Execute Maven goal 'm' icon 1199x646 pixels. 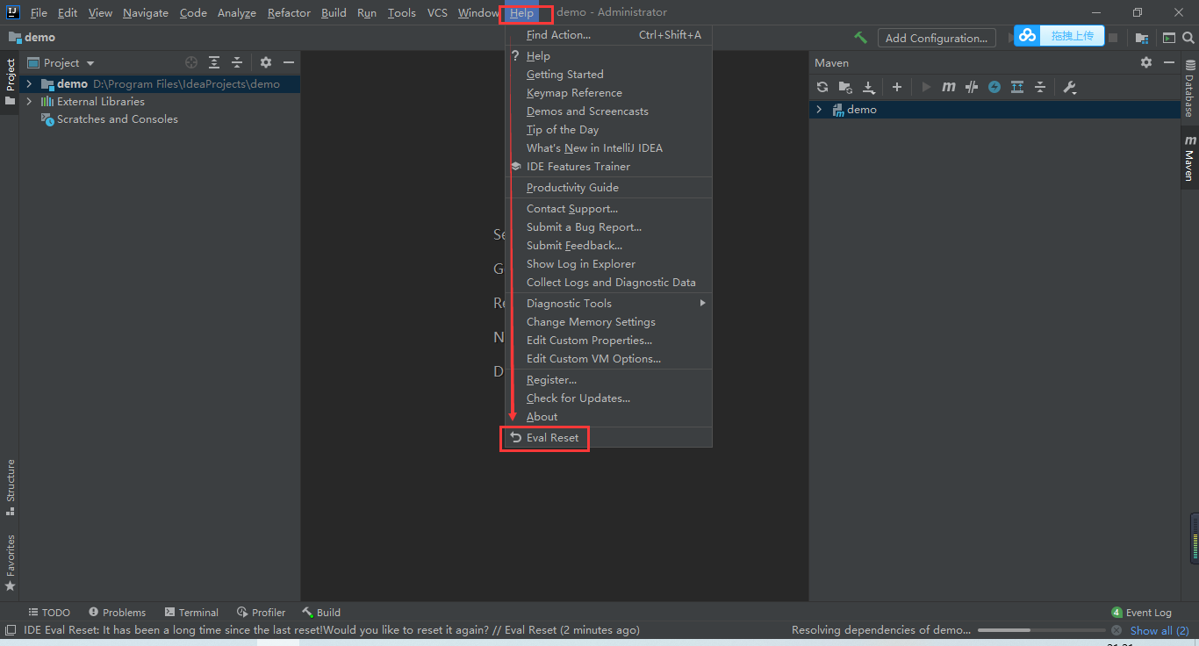click(x=949, y=87)
